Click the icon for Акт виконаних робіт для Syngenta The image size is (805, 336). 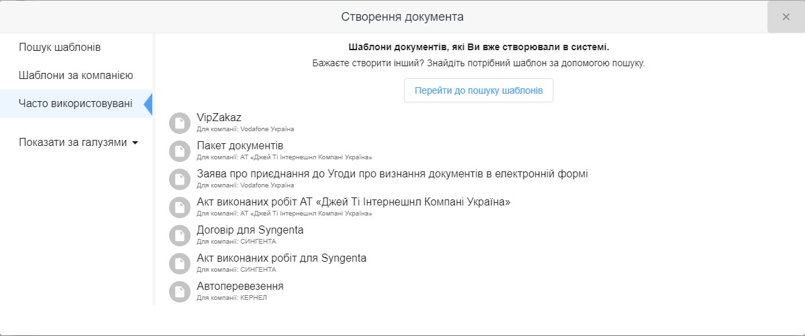point(179,264)
